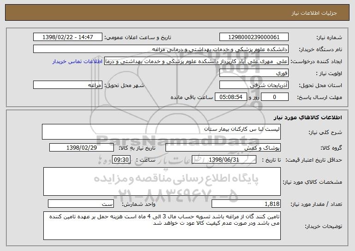The image size is (355, 251).
Task: Click the text ساعت باقی مانده
Action: (192, 97)
